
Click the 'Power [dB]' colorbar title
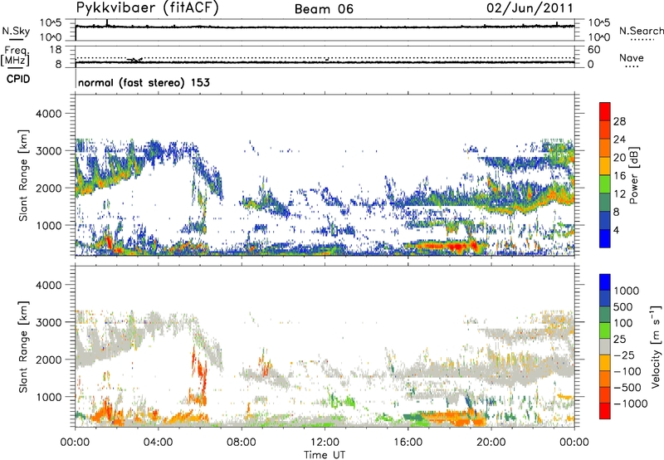tap(633, 175)
